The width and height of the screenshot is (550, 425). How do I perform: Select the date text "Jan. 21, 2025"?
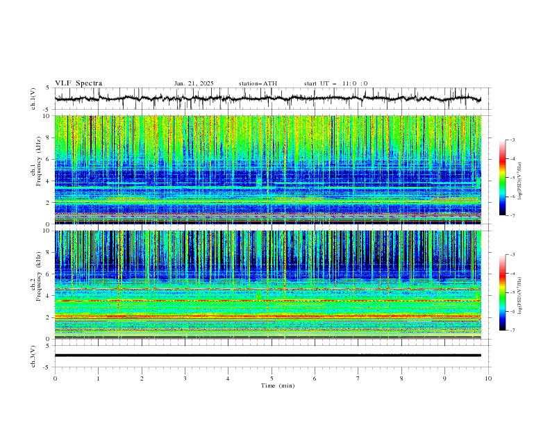pos(194,83)
